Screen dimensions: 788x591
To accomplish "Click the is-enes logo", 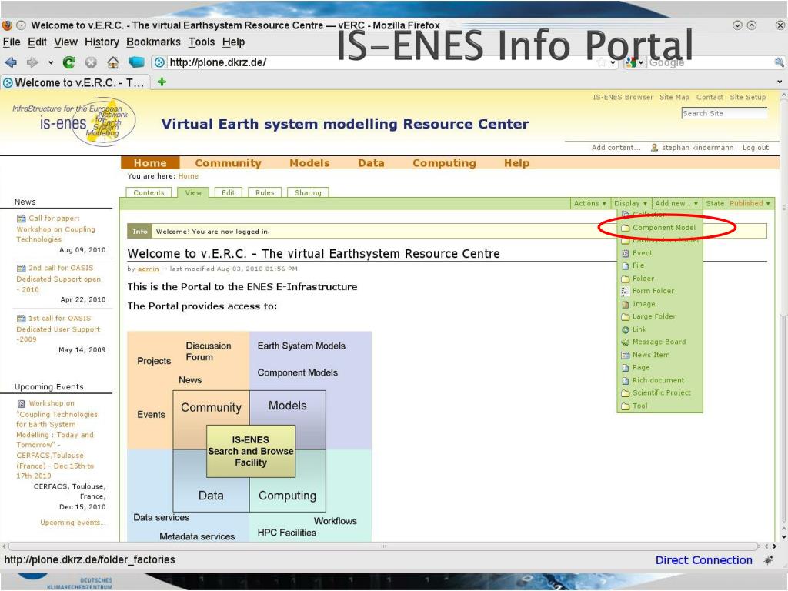I will [x=73, y=122].
